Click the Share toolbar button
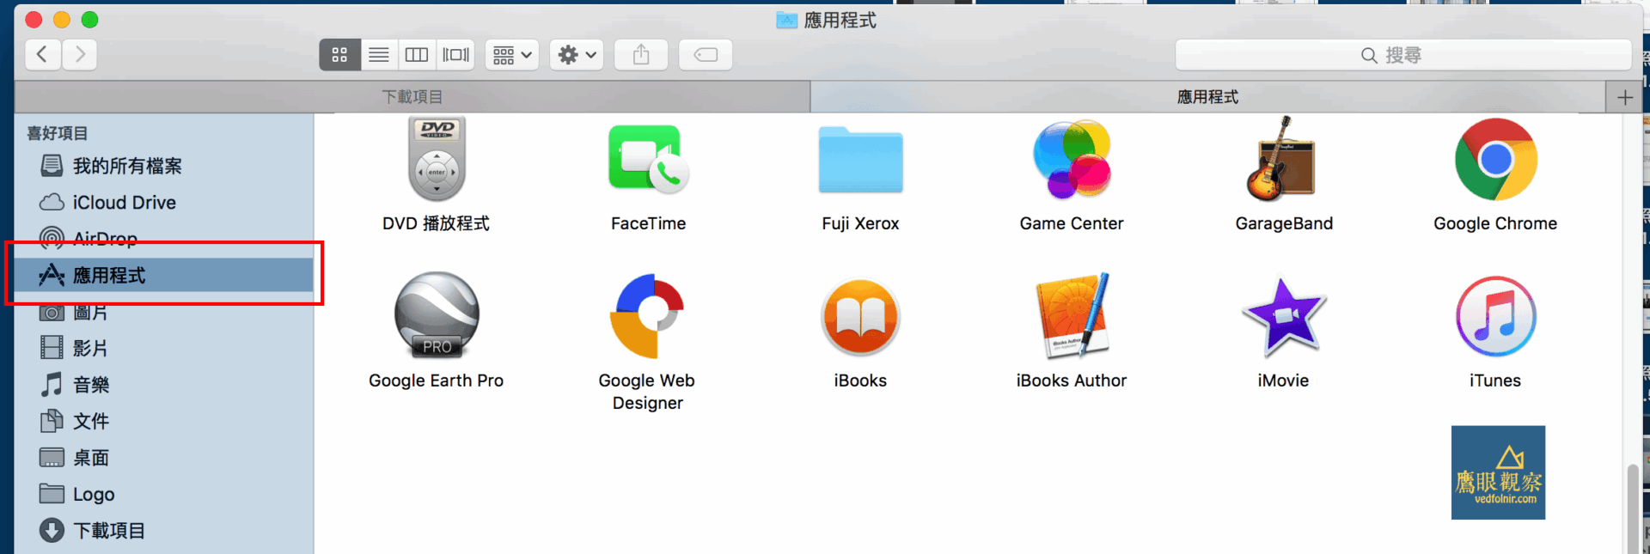 coord(641,55)
